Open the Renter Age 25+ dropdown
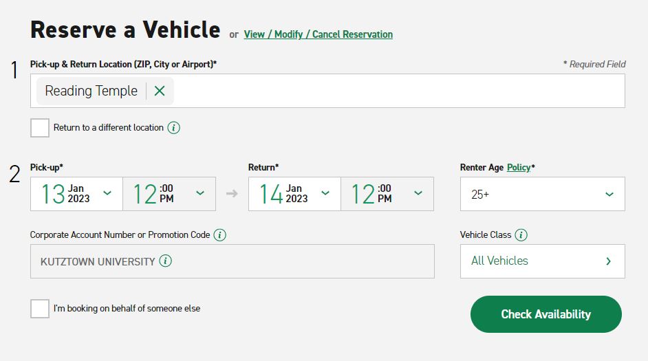The image size is (648, 361). (x=542, y=195)
